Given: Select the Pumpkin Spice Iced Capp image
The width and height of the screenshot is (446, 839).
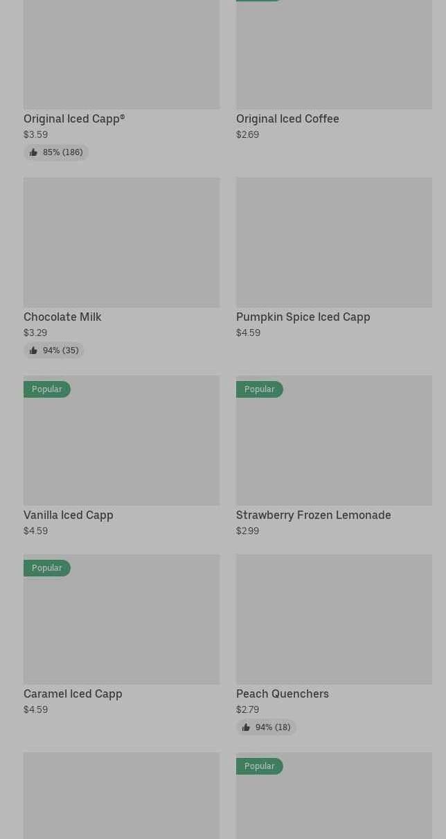Looking at the screenshot, I should [334, 242].
